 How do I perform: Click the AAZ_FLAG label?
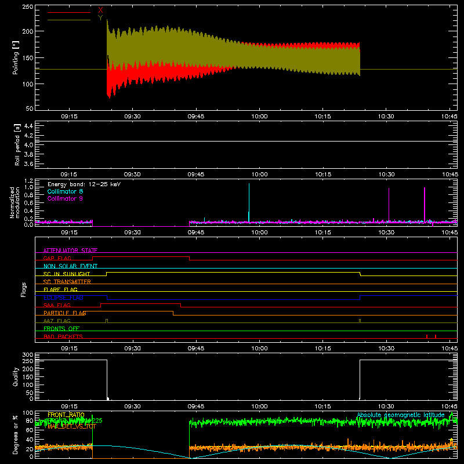[x=57, y=321]
